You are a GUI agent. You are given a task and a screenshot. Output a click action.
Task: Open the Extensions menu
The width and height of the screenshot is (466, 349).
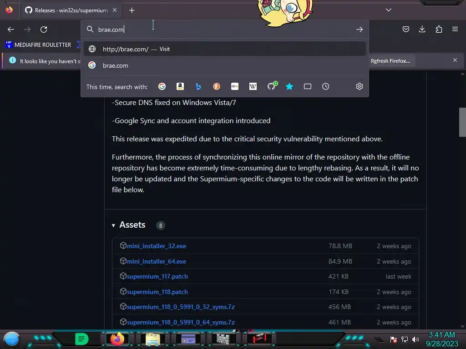click(x=439, y=29)
